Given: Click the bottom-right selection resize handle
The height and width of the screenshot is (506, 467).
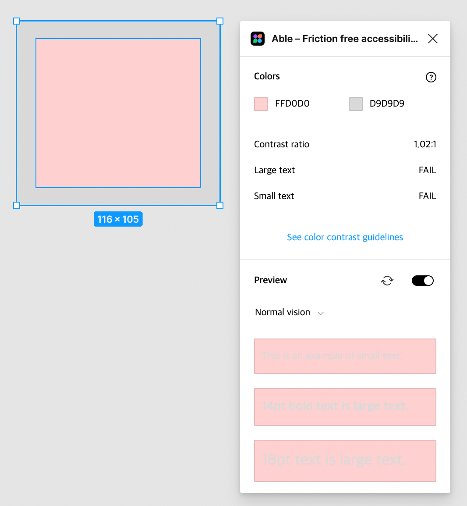Looking at the screenshot, I should point(220,205).
